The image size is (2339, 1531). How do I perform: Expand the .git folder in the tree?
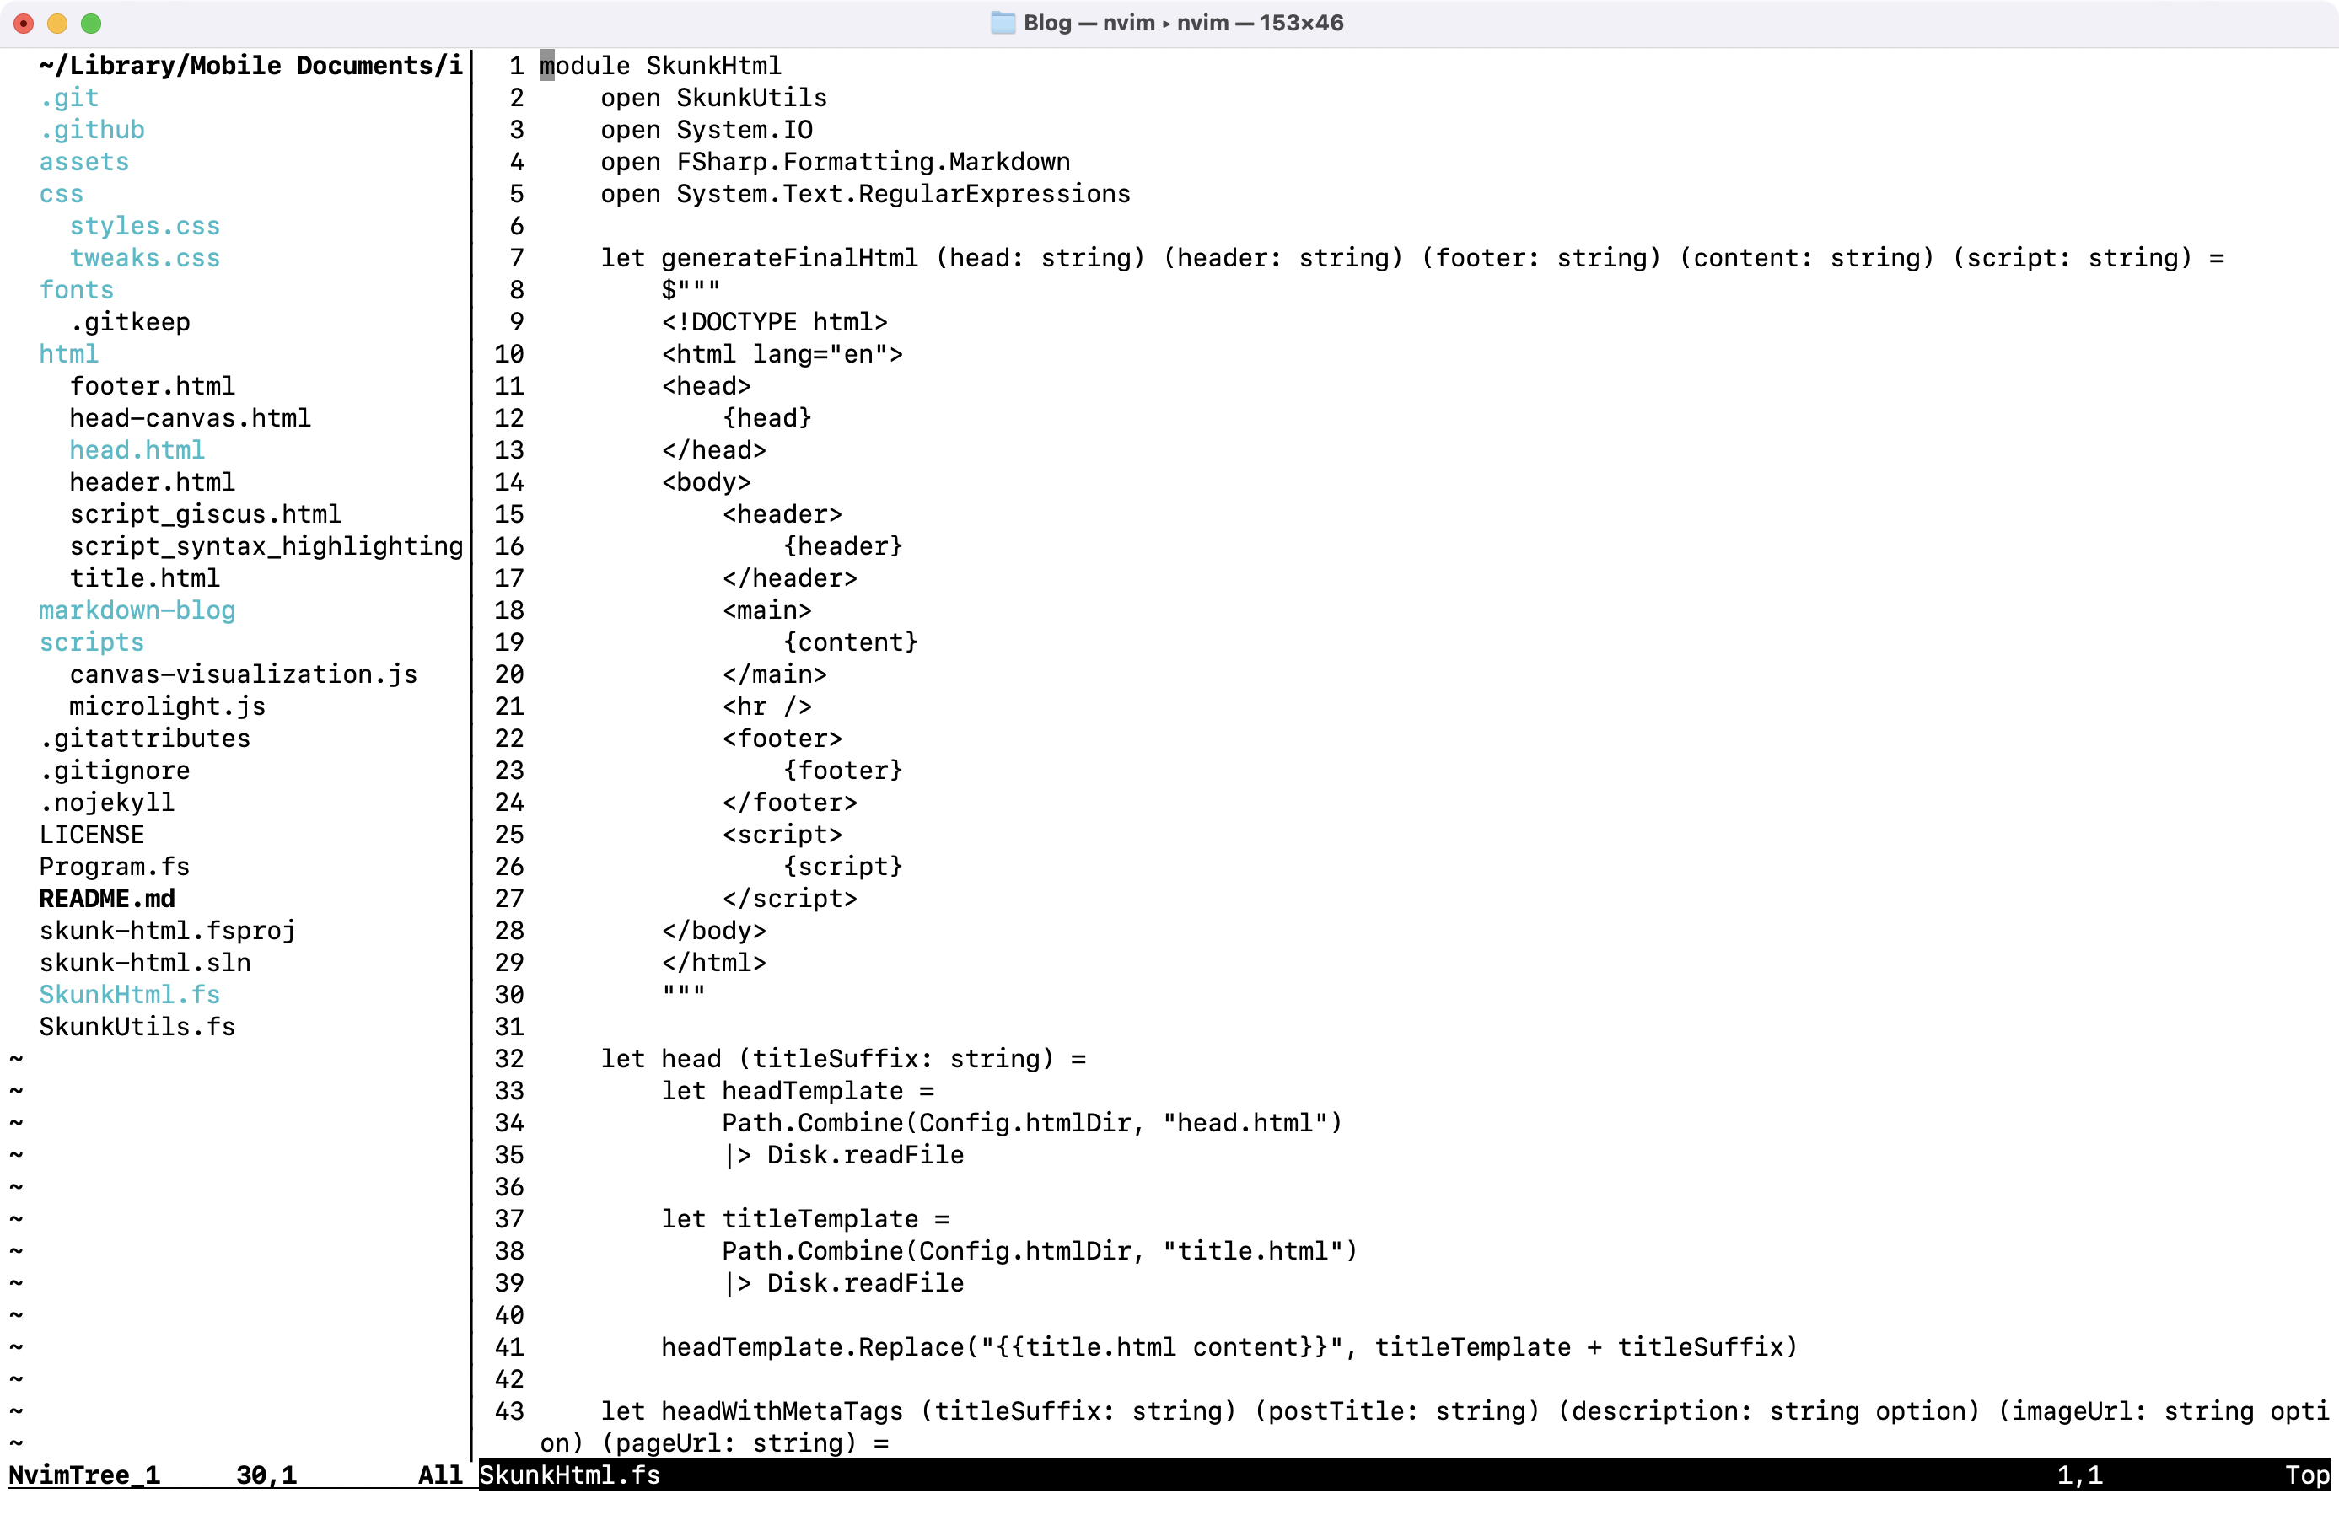tap(69, 97)
